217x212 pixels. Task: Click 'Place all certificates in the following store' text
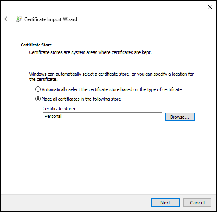click(81, 99)
